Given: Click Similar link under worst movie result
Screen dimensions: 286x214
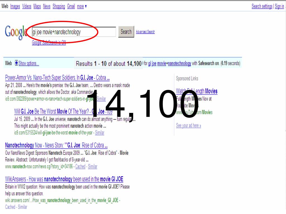Looking at the screenshot, I should [100, 133].
